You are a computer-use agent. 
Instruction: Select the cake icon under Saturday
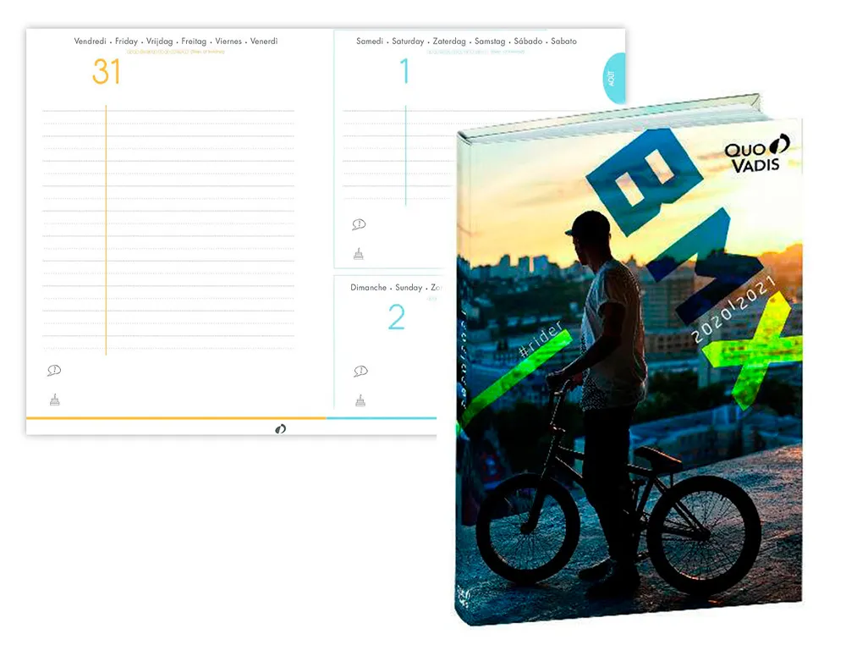click(360, 253)
